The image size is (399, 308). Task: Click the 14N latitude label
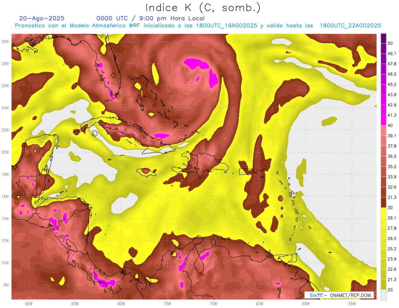(x=5, y=219)
